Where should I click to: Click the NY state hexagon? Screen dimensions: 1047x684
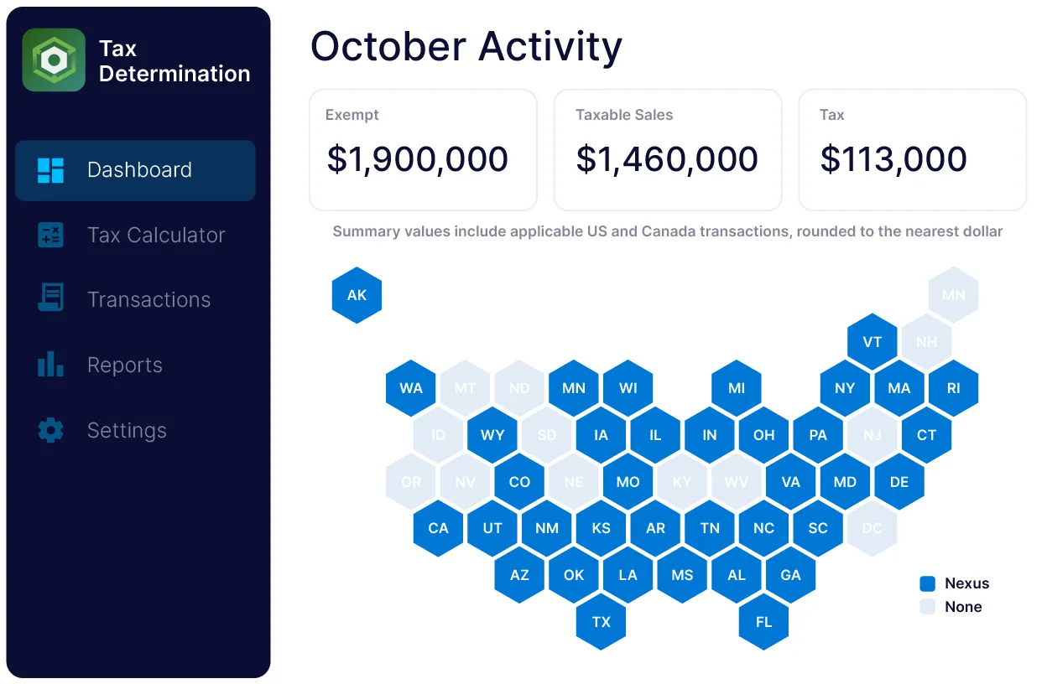pyautogui.click(x=845, y=388)
